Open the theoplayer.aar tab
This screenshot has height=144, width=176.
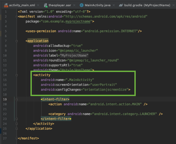tap(57, 5)
